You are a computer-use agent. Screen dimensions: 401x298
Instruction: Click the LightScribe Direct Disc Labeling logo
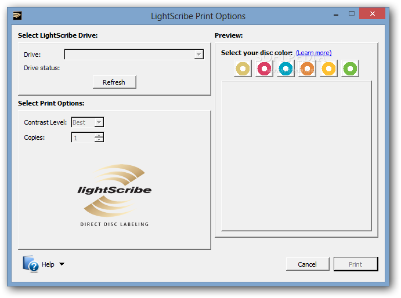tap(114, 195)
